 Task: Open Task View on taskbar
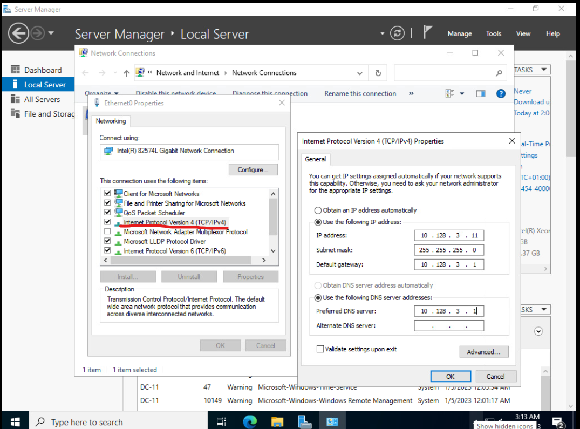pos(221,421)
